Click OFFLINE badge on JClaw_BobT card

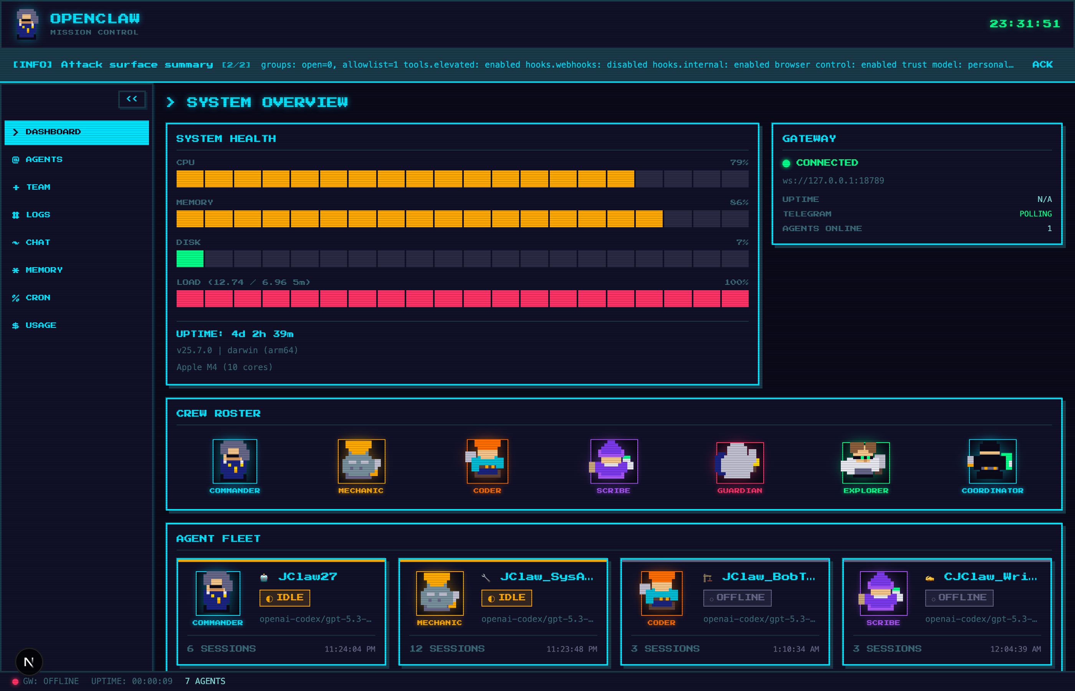(737, 598)
